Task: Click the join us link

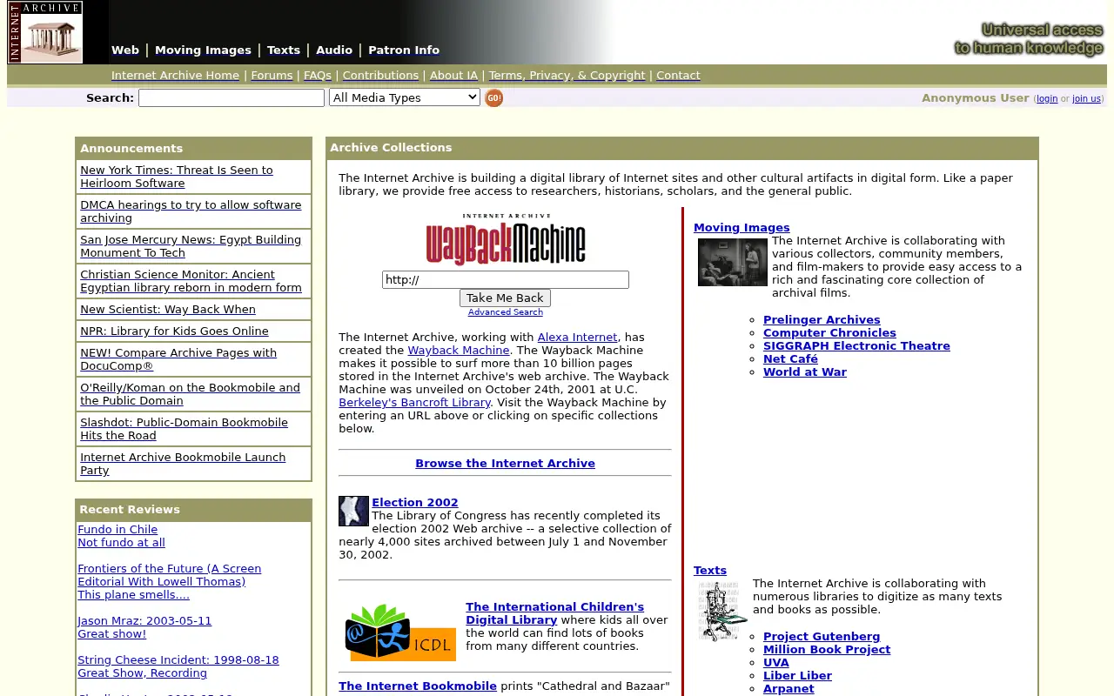Action: (x=1086, y=99)
